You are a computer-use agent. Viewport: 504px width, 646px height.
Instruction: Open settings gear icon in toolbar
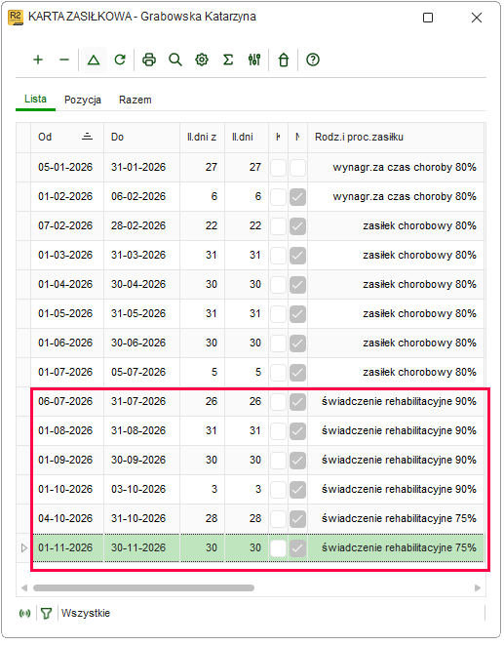(202, 60)
